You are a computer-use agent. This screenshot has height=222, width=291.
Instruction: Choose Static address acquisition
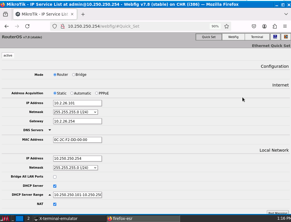pyautogui.click(x=55, y=93)
